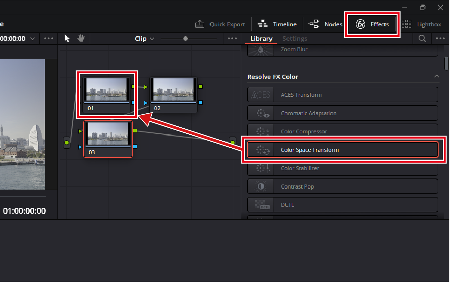450x282 pixels.
Task: Click the node graph zoom slider
Action: click(x=186, y=38)
